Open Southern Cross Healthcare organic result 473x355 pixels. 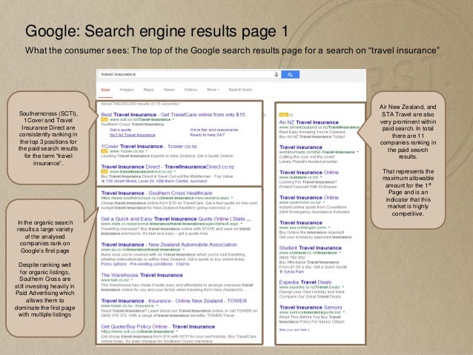click(x=156, y=193)
